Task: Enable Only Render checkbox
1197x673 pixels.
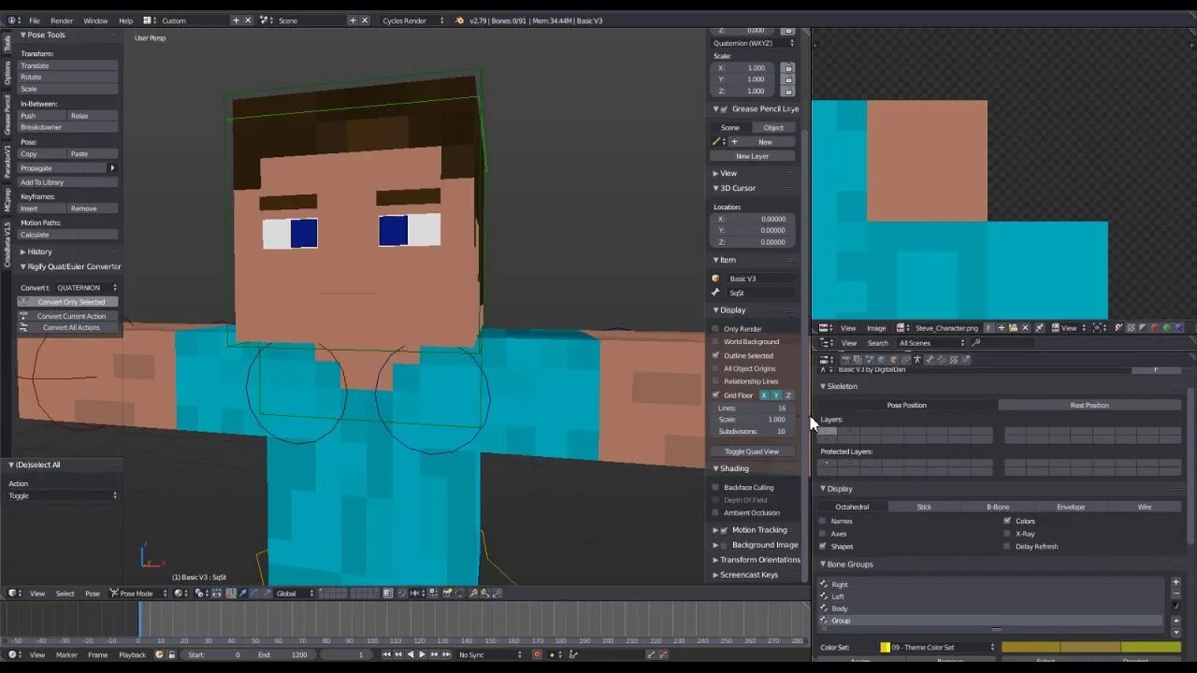Action: [x=716, y=329]
